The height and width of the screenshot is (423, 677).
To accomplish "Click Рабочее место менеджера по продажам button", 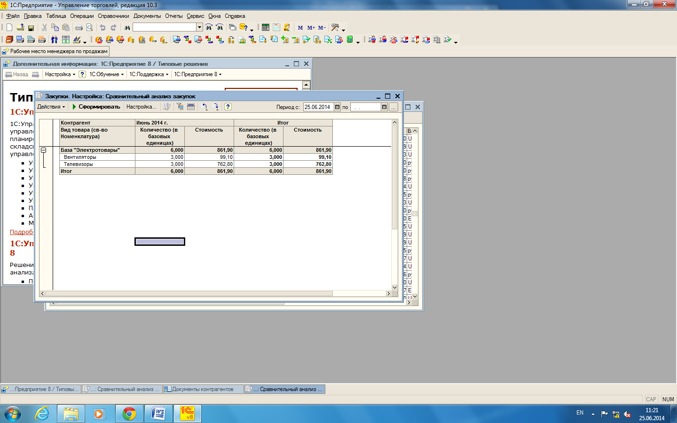I will click(55, 51).
